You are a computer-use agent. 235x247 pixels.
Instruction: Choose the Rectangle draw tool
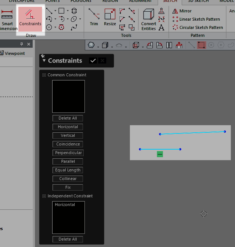point(61,11)
